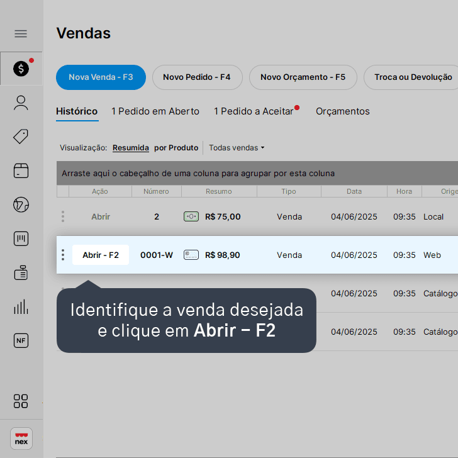
Task: Open the circular catalog icon in sidebar
Action: (21, 204)
